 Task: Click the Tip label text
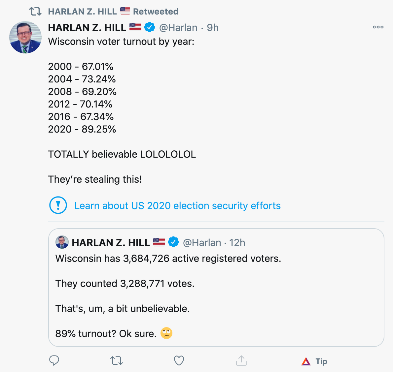(x=321, y=361)
